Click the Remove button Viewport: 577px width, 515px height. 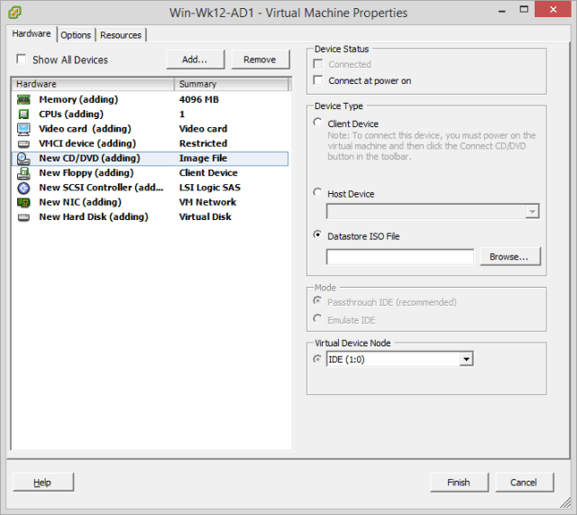point(261,60)
